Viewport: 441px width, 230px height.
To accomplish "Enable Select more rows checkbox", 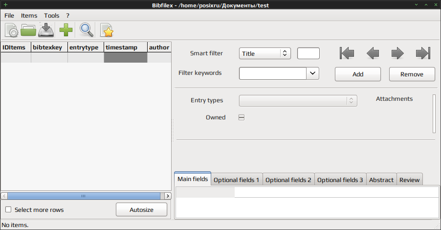I will 8,209.
